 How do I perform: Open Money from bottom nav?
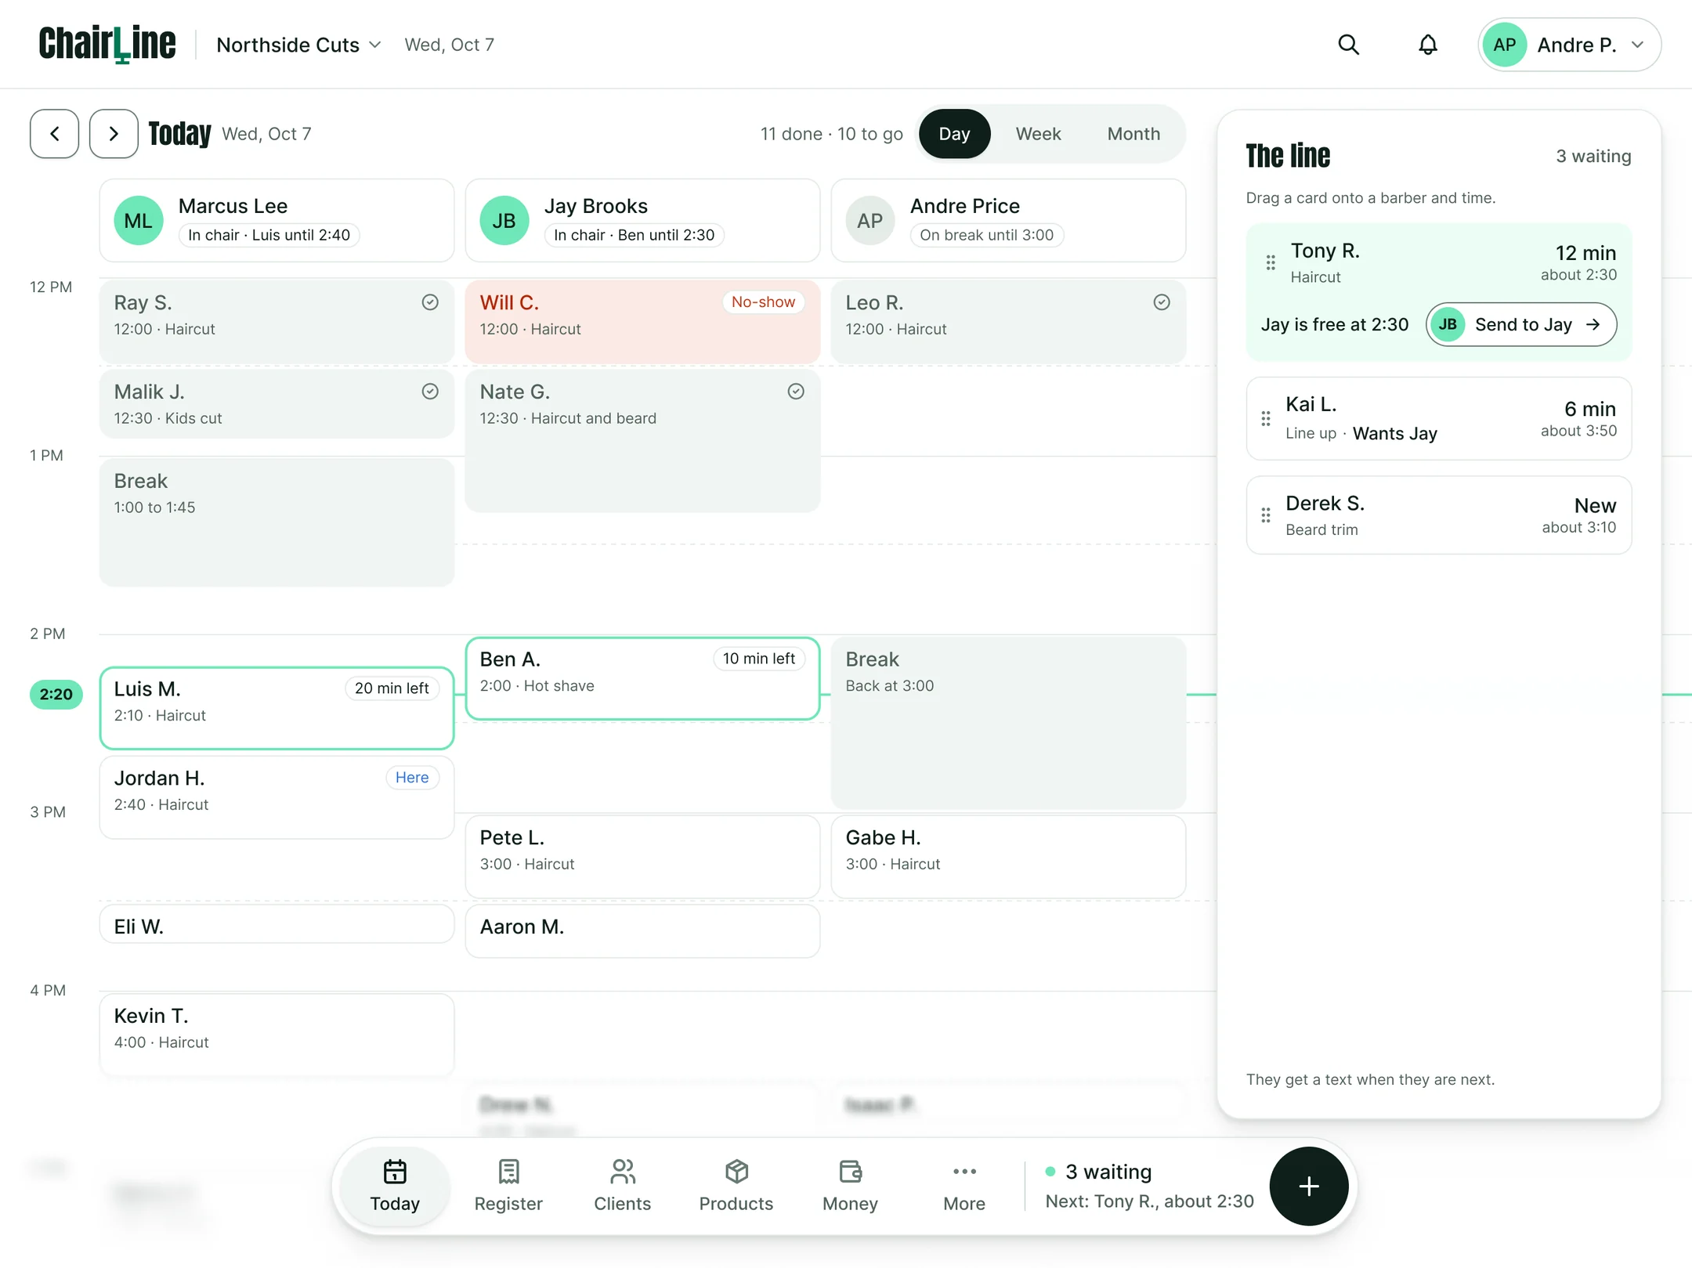pos(850,1186)
